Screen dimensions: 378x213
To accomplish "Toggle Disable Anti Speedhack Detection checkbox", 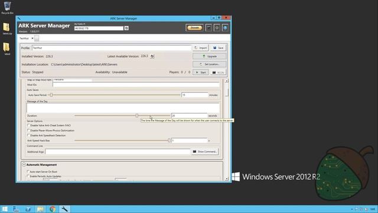I will click(28, 135).
